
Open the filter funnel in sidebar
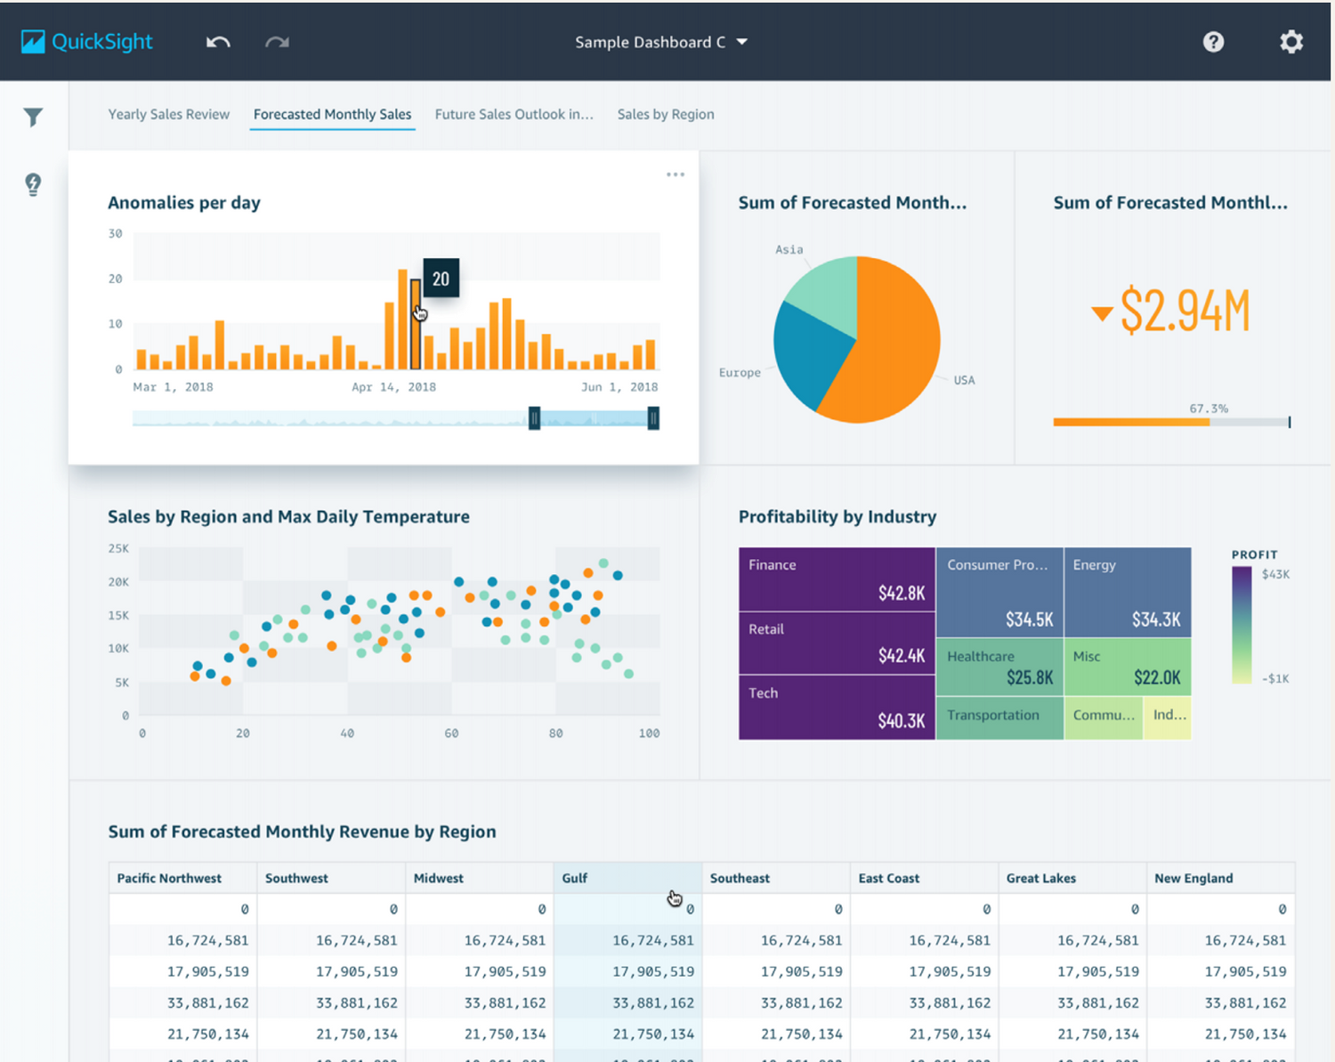tap(33, 118)
